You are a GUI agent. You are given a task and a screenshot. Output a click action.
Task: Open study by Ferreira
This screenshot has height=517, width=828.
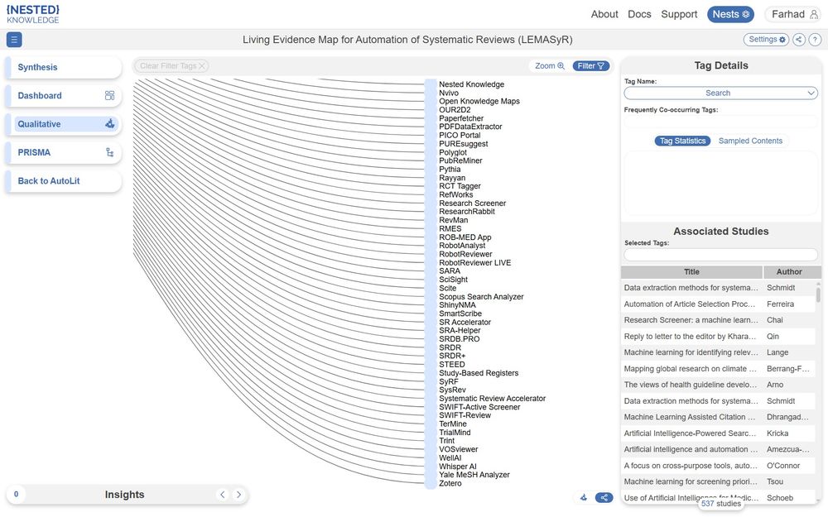coord(718,304)
